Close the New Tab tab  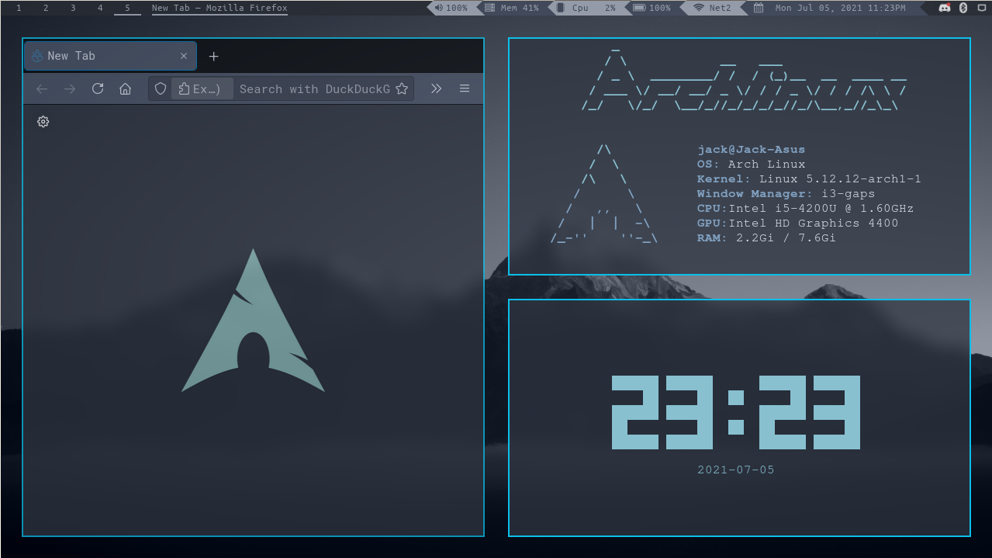tap(184, 56)
